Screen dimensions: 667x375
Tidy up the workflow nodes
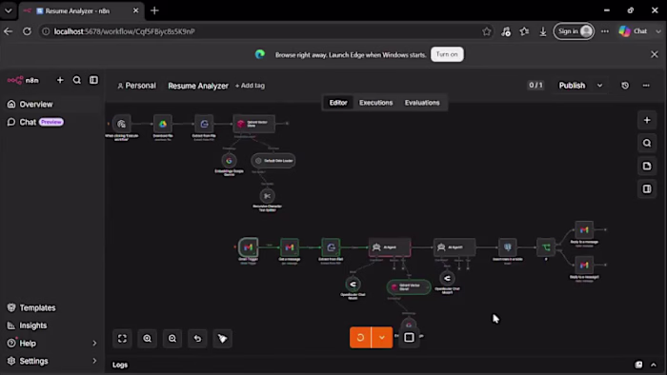pos(222,339)
